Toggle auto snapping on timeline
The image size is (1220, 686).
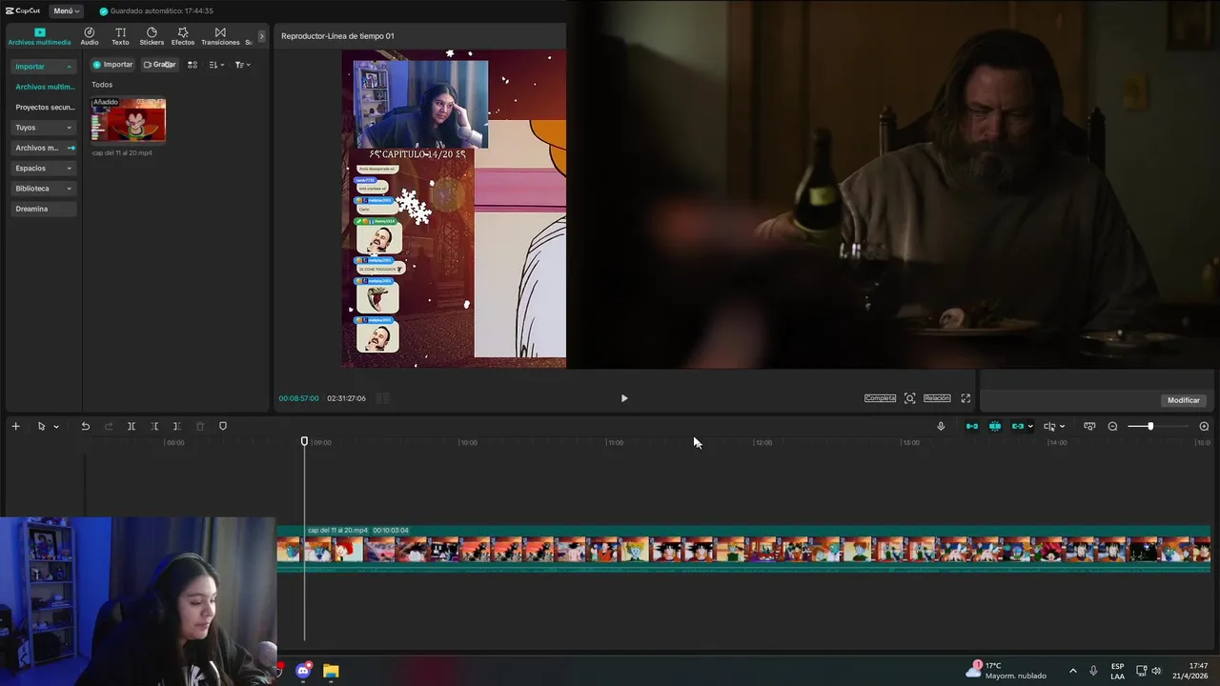tap(995, 426)
